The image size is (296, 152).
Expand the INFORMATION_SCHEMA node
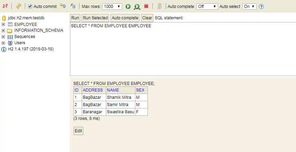click(x=3, y=30)
